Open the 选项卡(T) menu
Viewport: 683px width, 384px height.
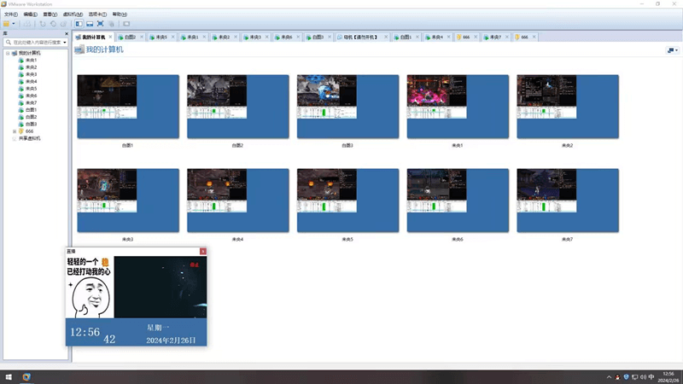97,15
